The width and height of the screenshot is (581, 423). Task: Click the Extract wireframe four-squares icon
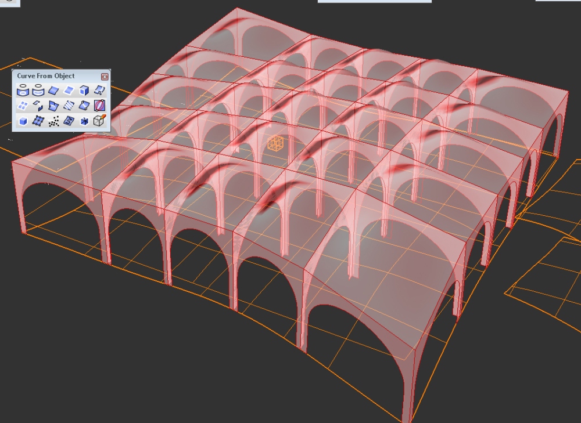pos(23,106)
